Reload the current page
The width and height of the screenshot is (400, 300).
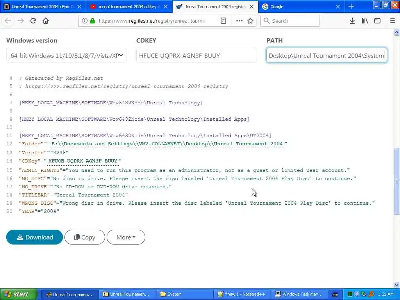[33, 21]
